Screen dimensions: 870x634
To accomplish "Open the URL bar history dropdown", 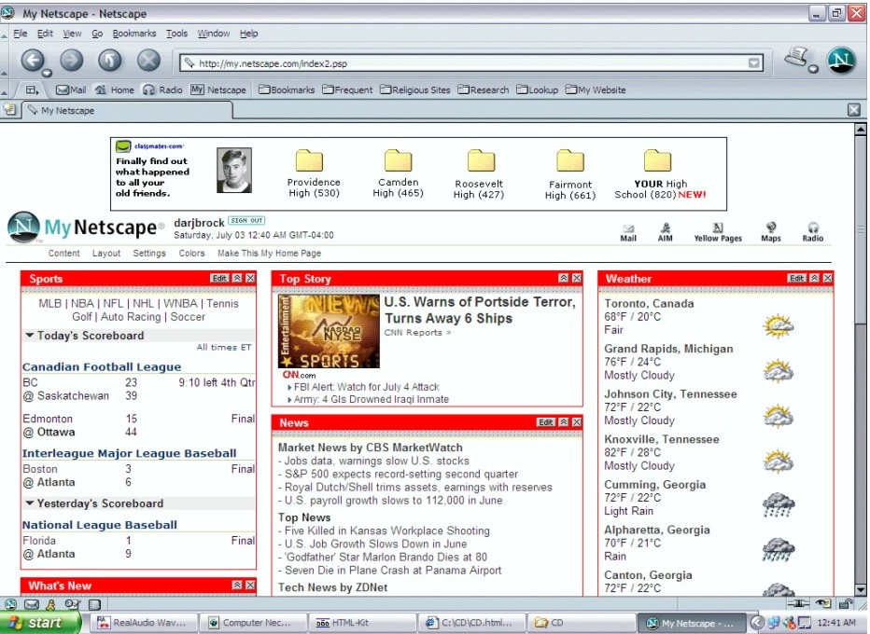I will (753, 63).
